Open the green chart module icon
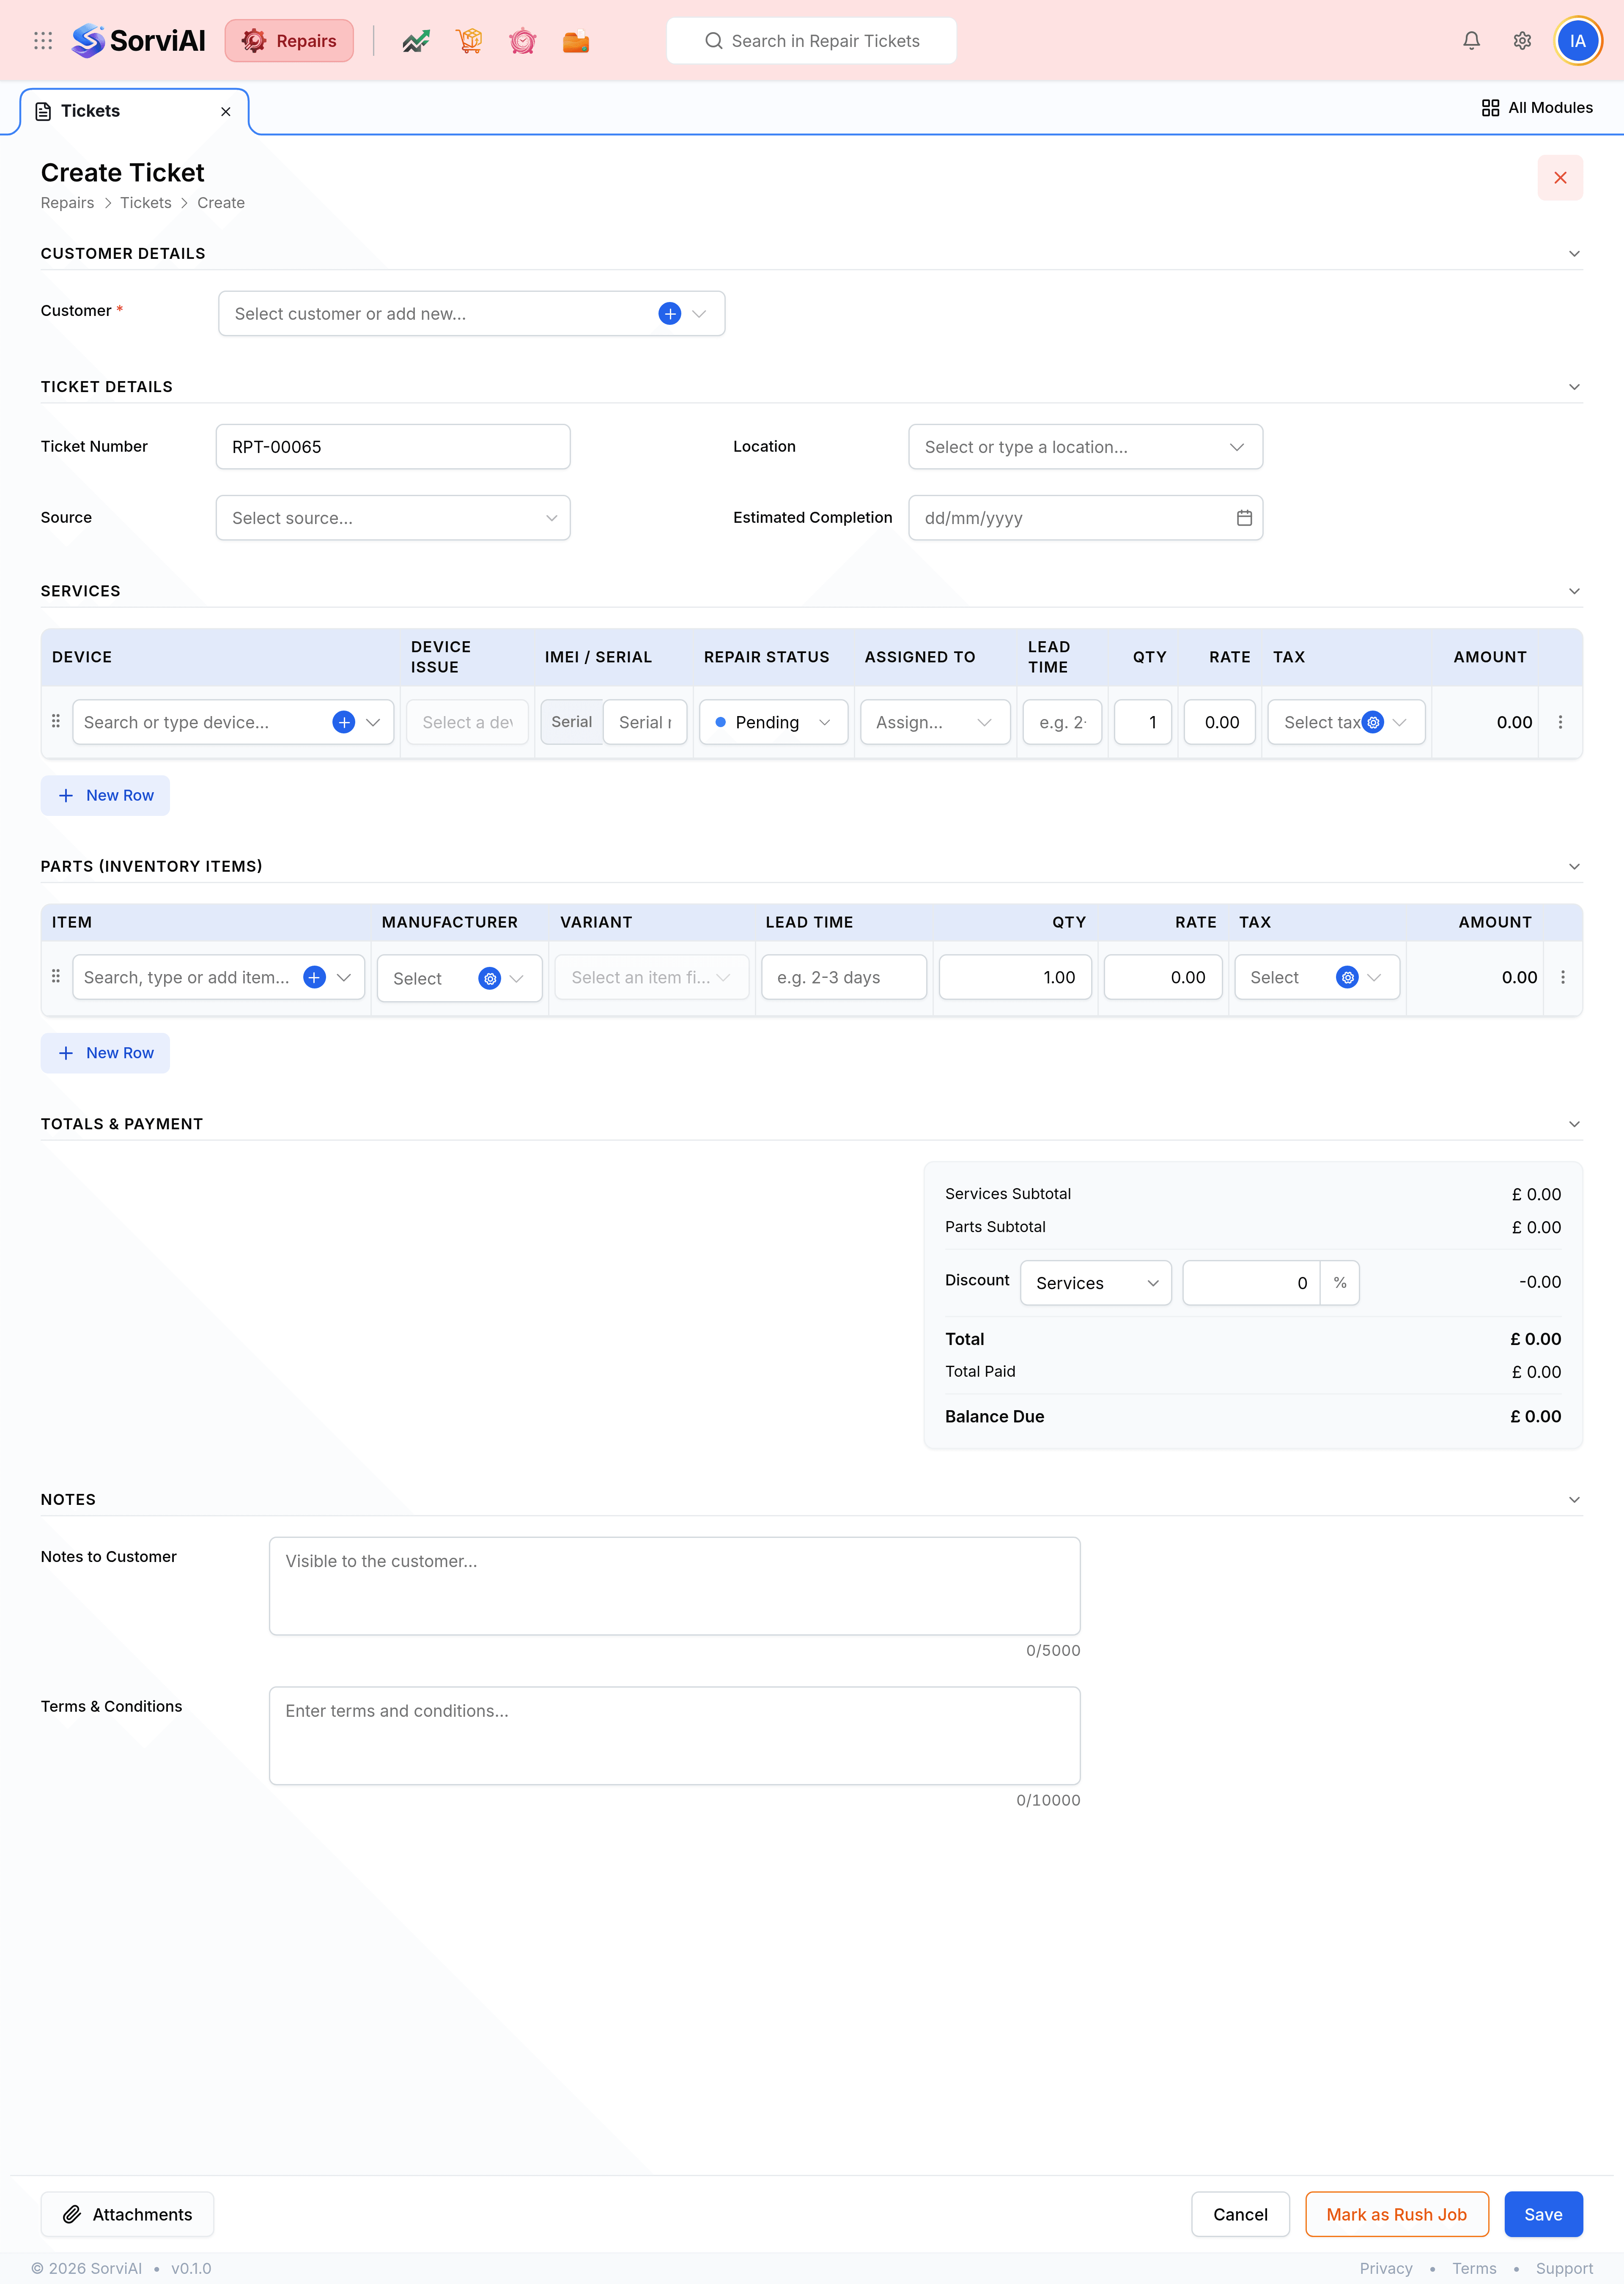Screen dimensions: 1624x2284 (416, 41)
